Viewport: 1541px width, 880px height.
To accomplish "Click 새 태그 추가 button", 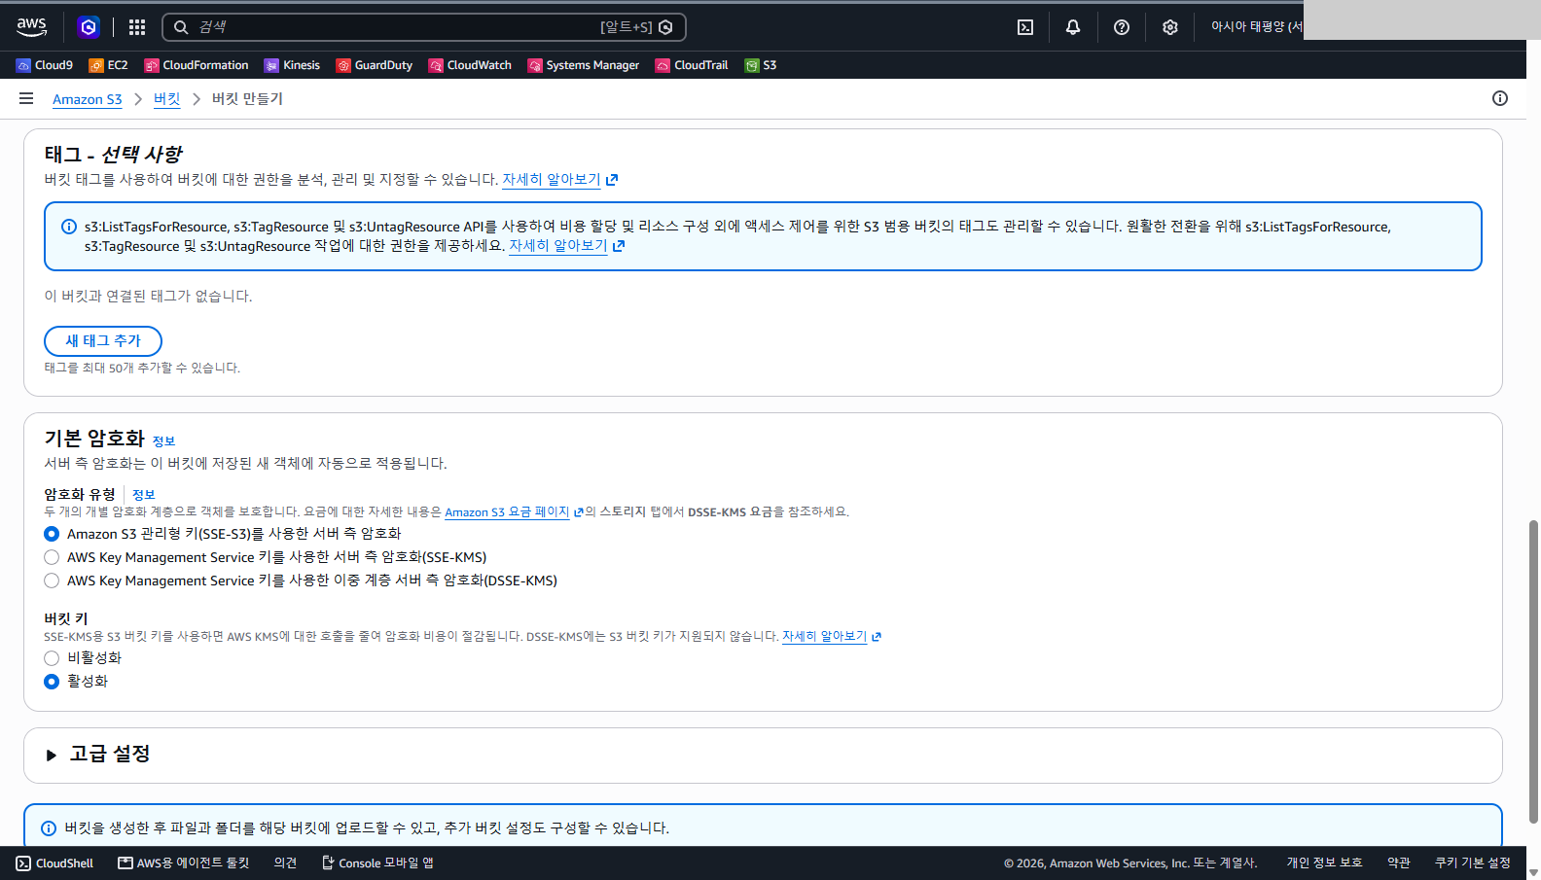I will pyautogui.click(x=103, y=341).
